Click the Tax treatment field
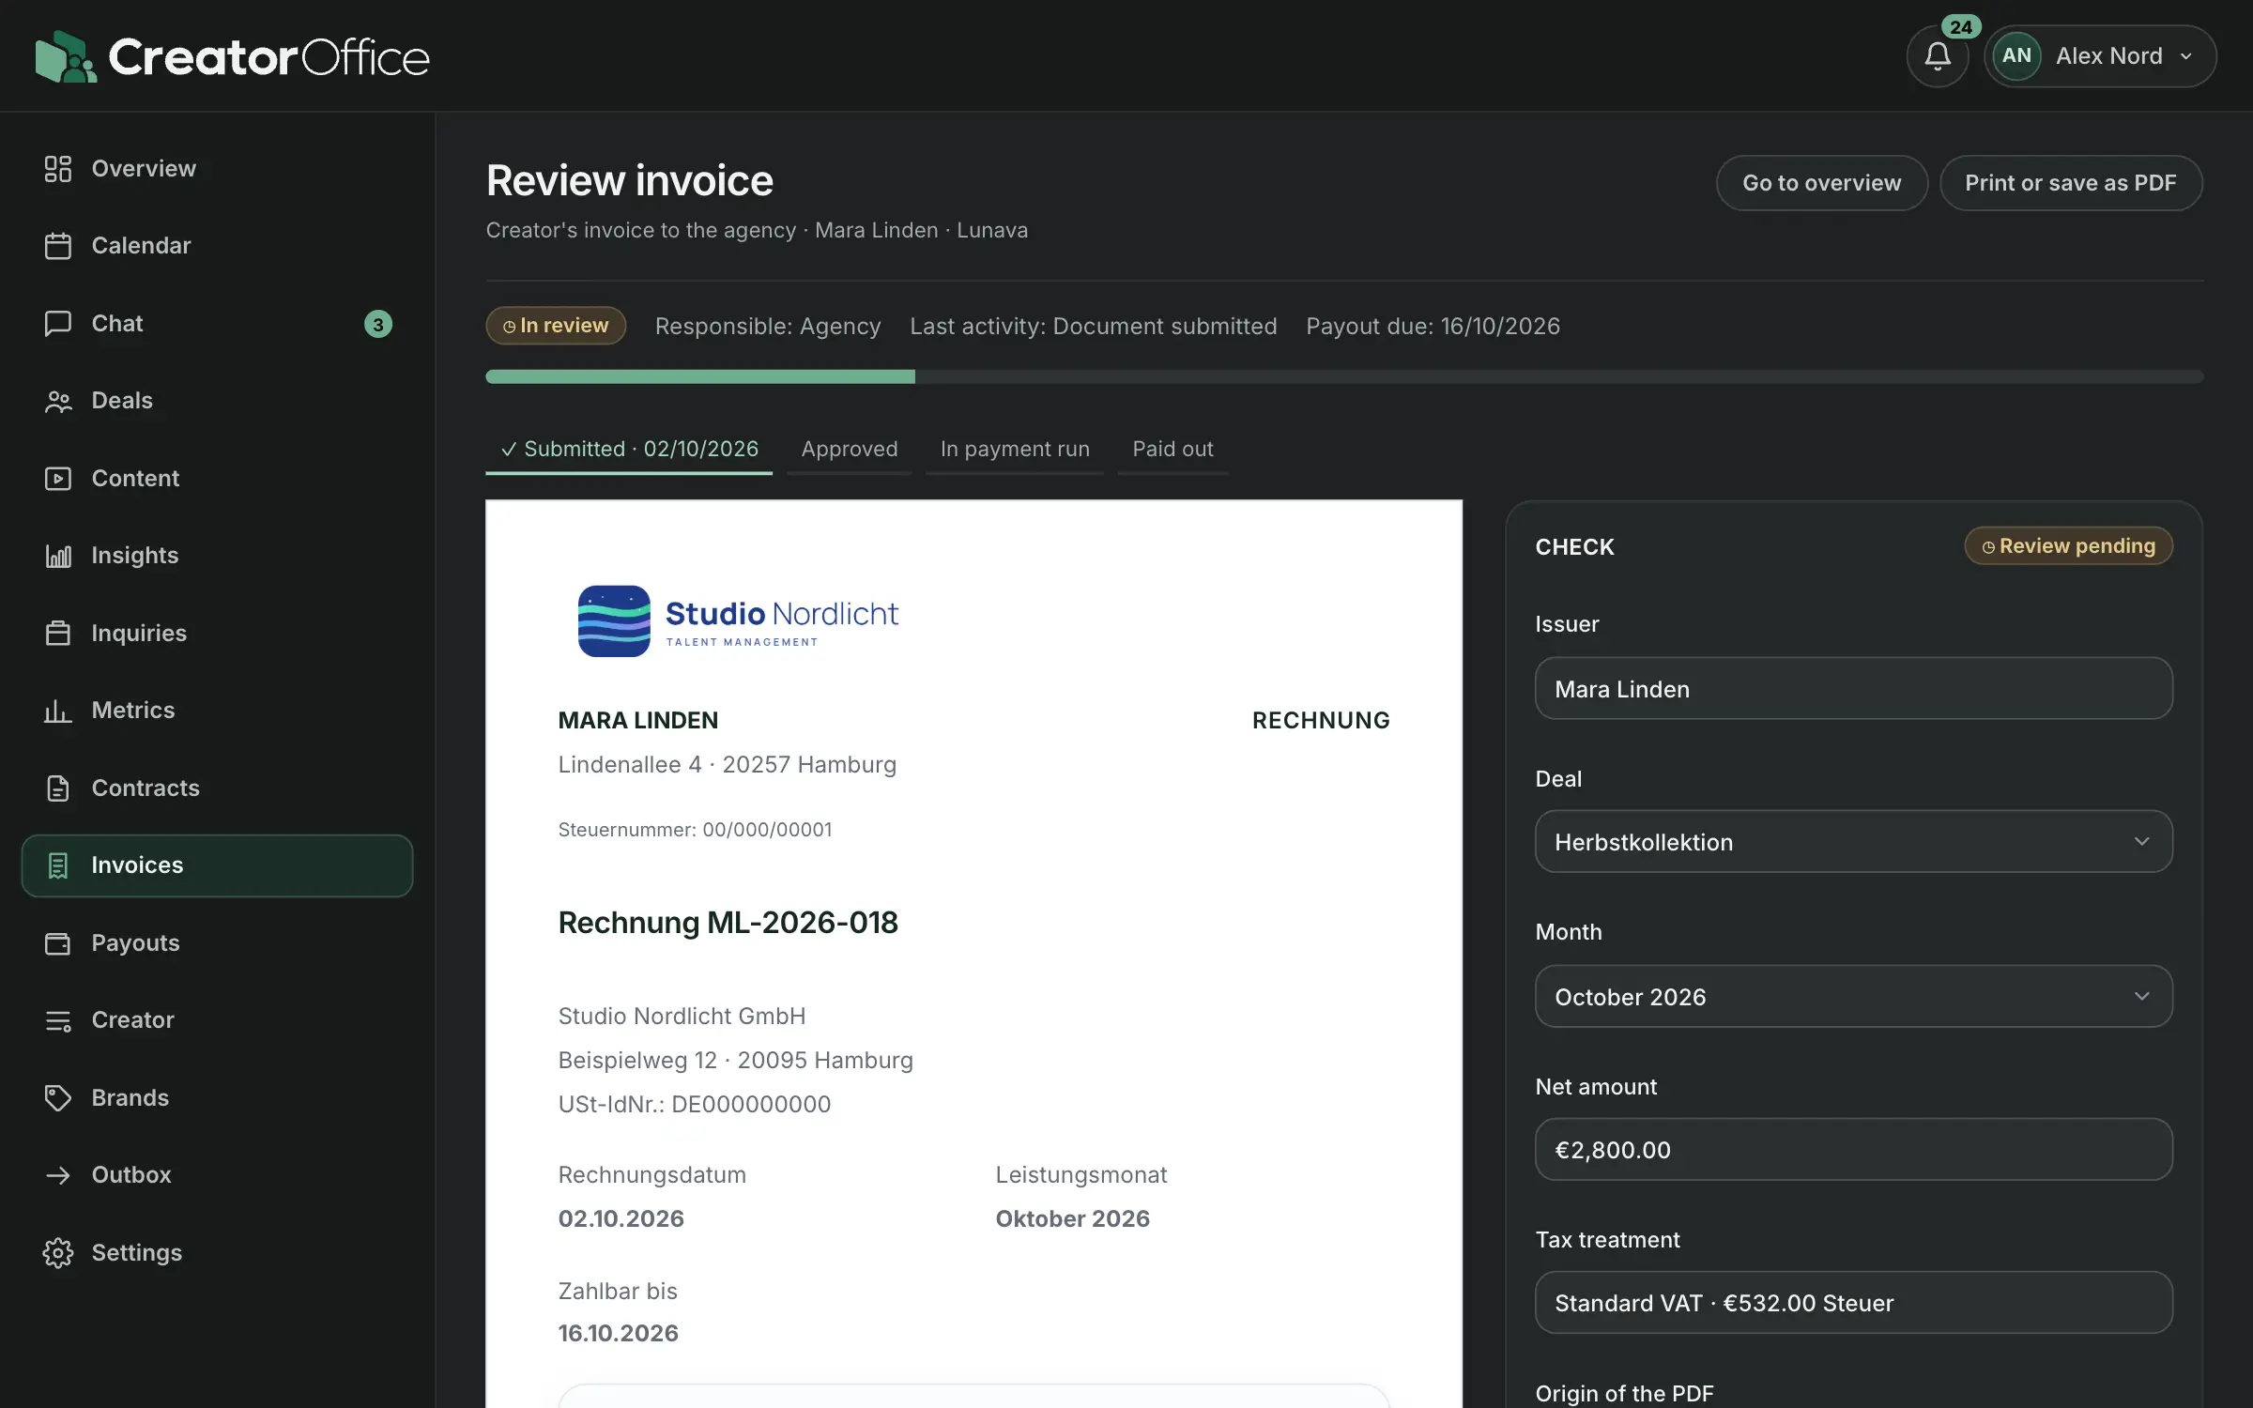The image size is (2253, 1408). tap(1853, 1303)
